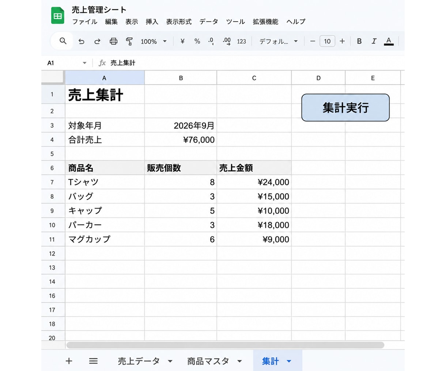446x371 pixels.
Task: Open the デフォル... font dropdown
Action: coord(279,41)
